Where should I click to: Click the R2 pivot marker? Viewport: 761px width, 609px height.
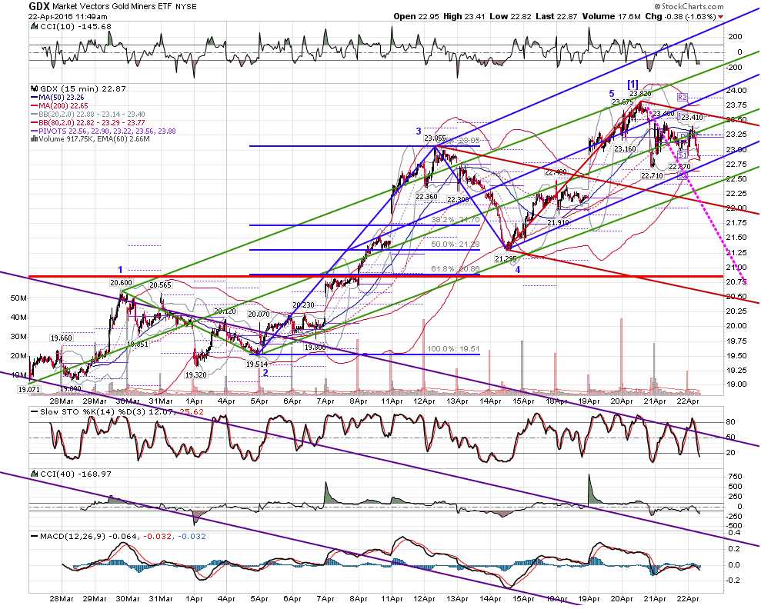tap(683, 97)
